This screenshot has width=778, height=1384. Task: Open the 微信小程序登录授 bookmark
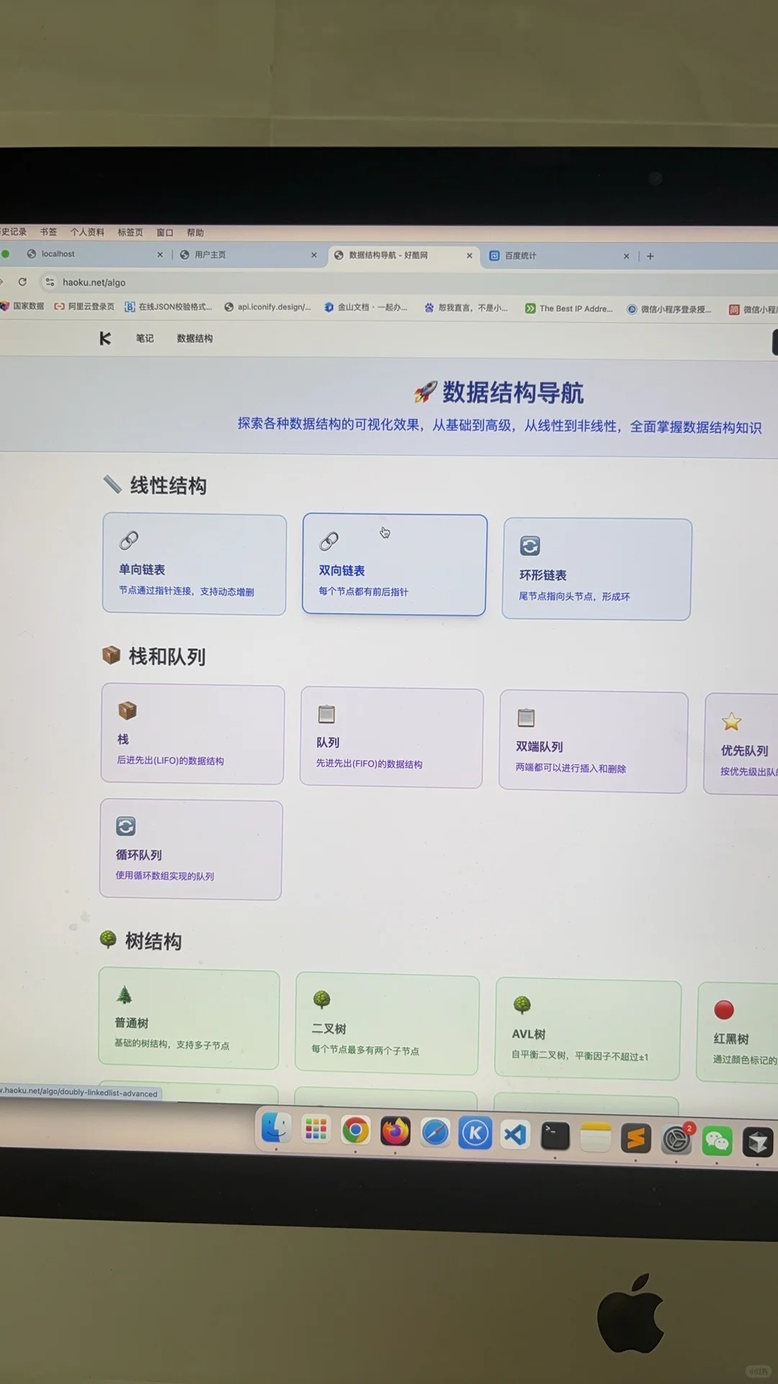[669, 309]
